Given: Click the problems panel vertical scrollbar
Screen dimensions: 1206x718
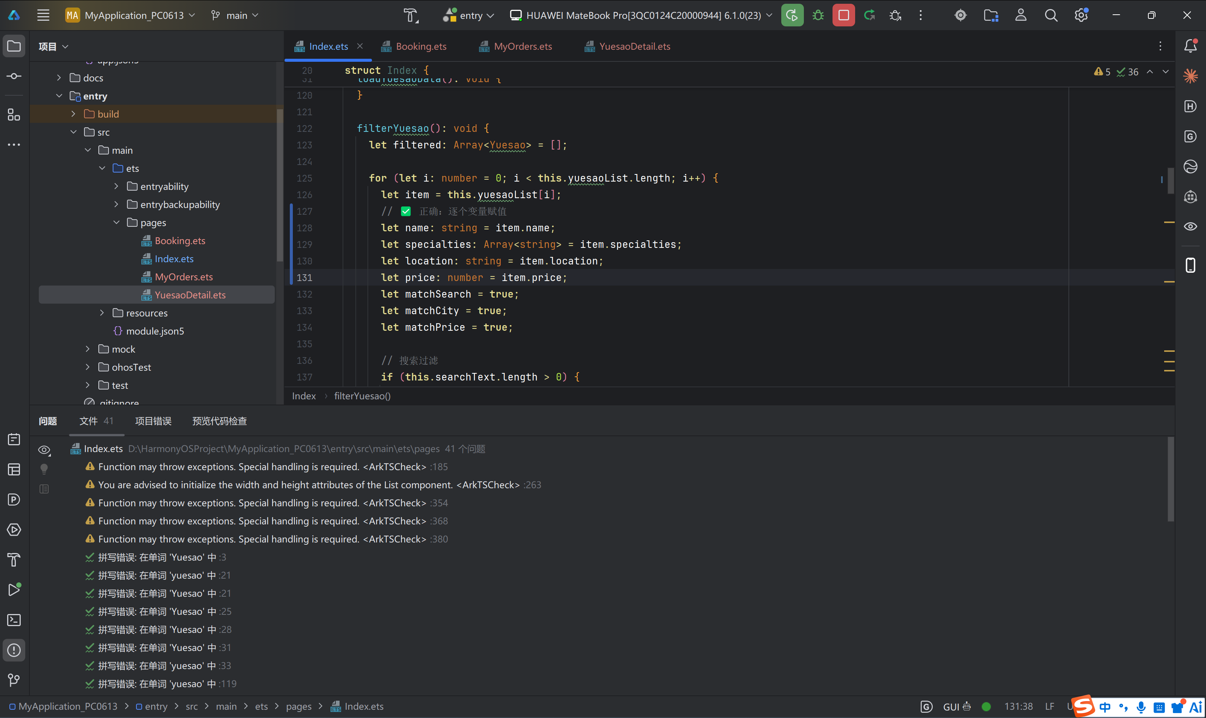Looking at the screenshot, I should (1171, 479).
